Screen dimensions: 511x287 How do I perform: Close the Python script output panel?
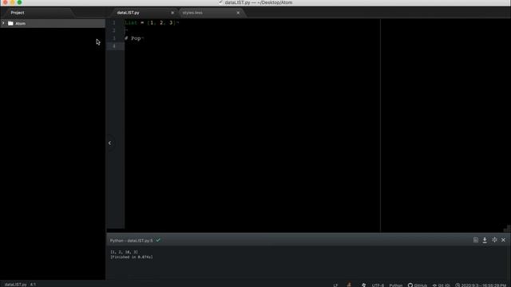tap(503, 240)
